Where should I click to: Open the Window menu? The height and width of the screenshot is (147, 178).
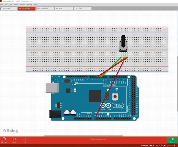22,5
